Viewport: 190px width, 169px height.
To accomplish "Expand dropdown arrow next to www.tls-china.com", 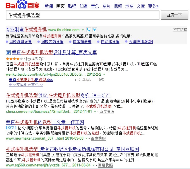I will [x=83, y=30].
